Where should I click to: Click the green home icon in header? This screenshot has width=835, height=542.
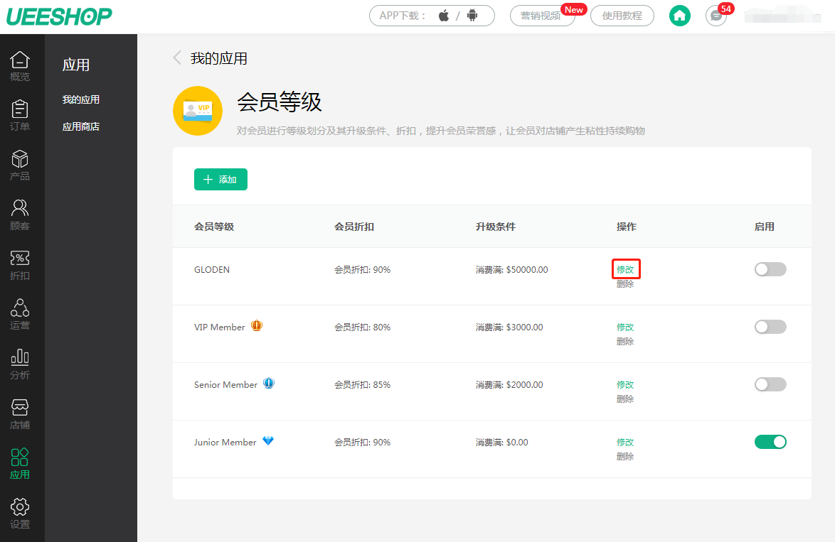[679, 16]
